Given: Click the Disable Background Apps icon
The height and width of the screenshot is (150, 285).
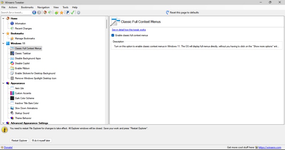Looking at the screenshot, I should [x=12, y=58].
